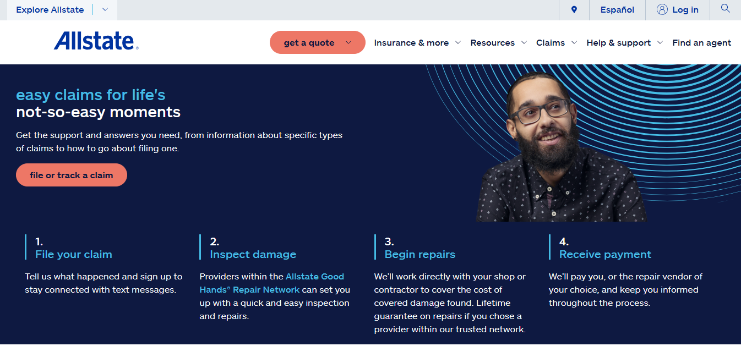The image size is (741, 346).
Task: Open the location pin icon
Action: tap(574, 10)
